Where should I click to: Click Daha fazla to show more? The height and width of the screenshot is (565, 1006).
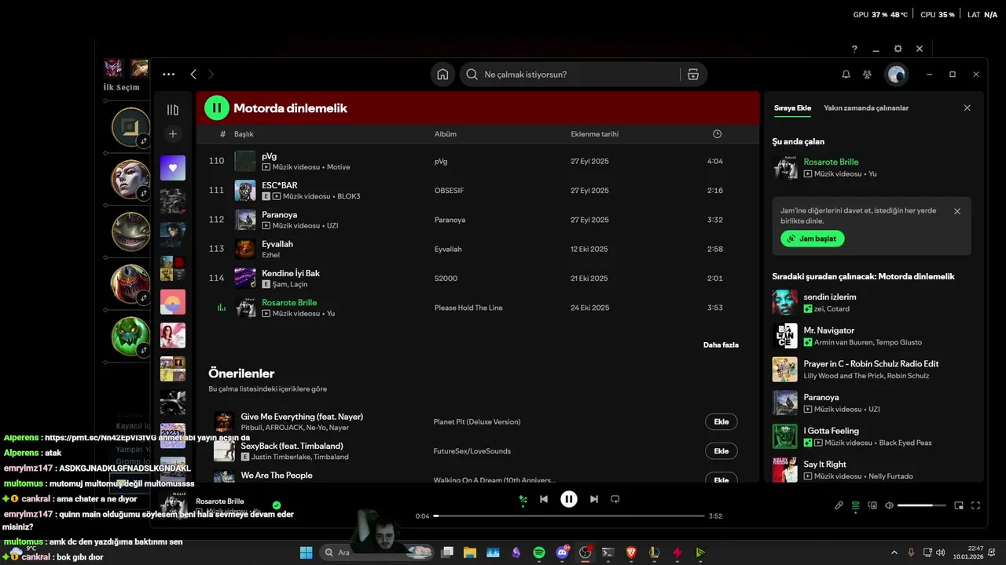(721, 344)
